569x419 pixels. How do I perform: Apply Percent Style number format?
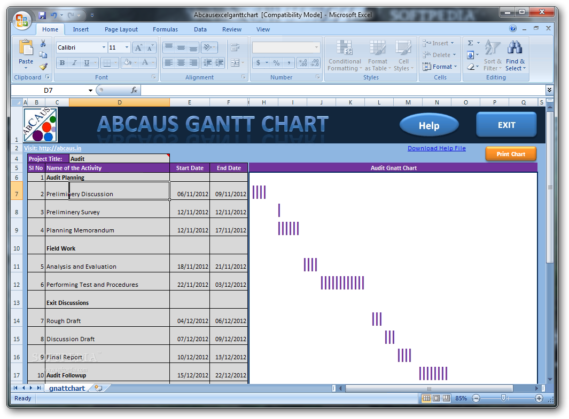277,63
